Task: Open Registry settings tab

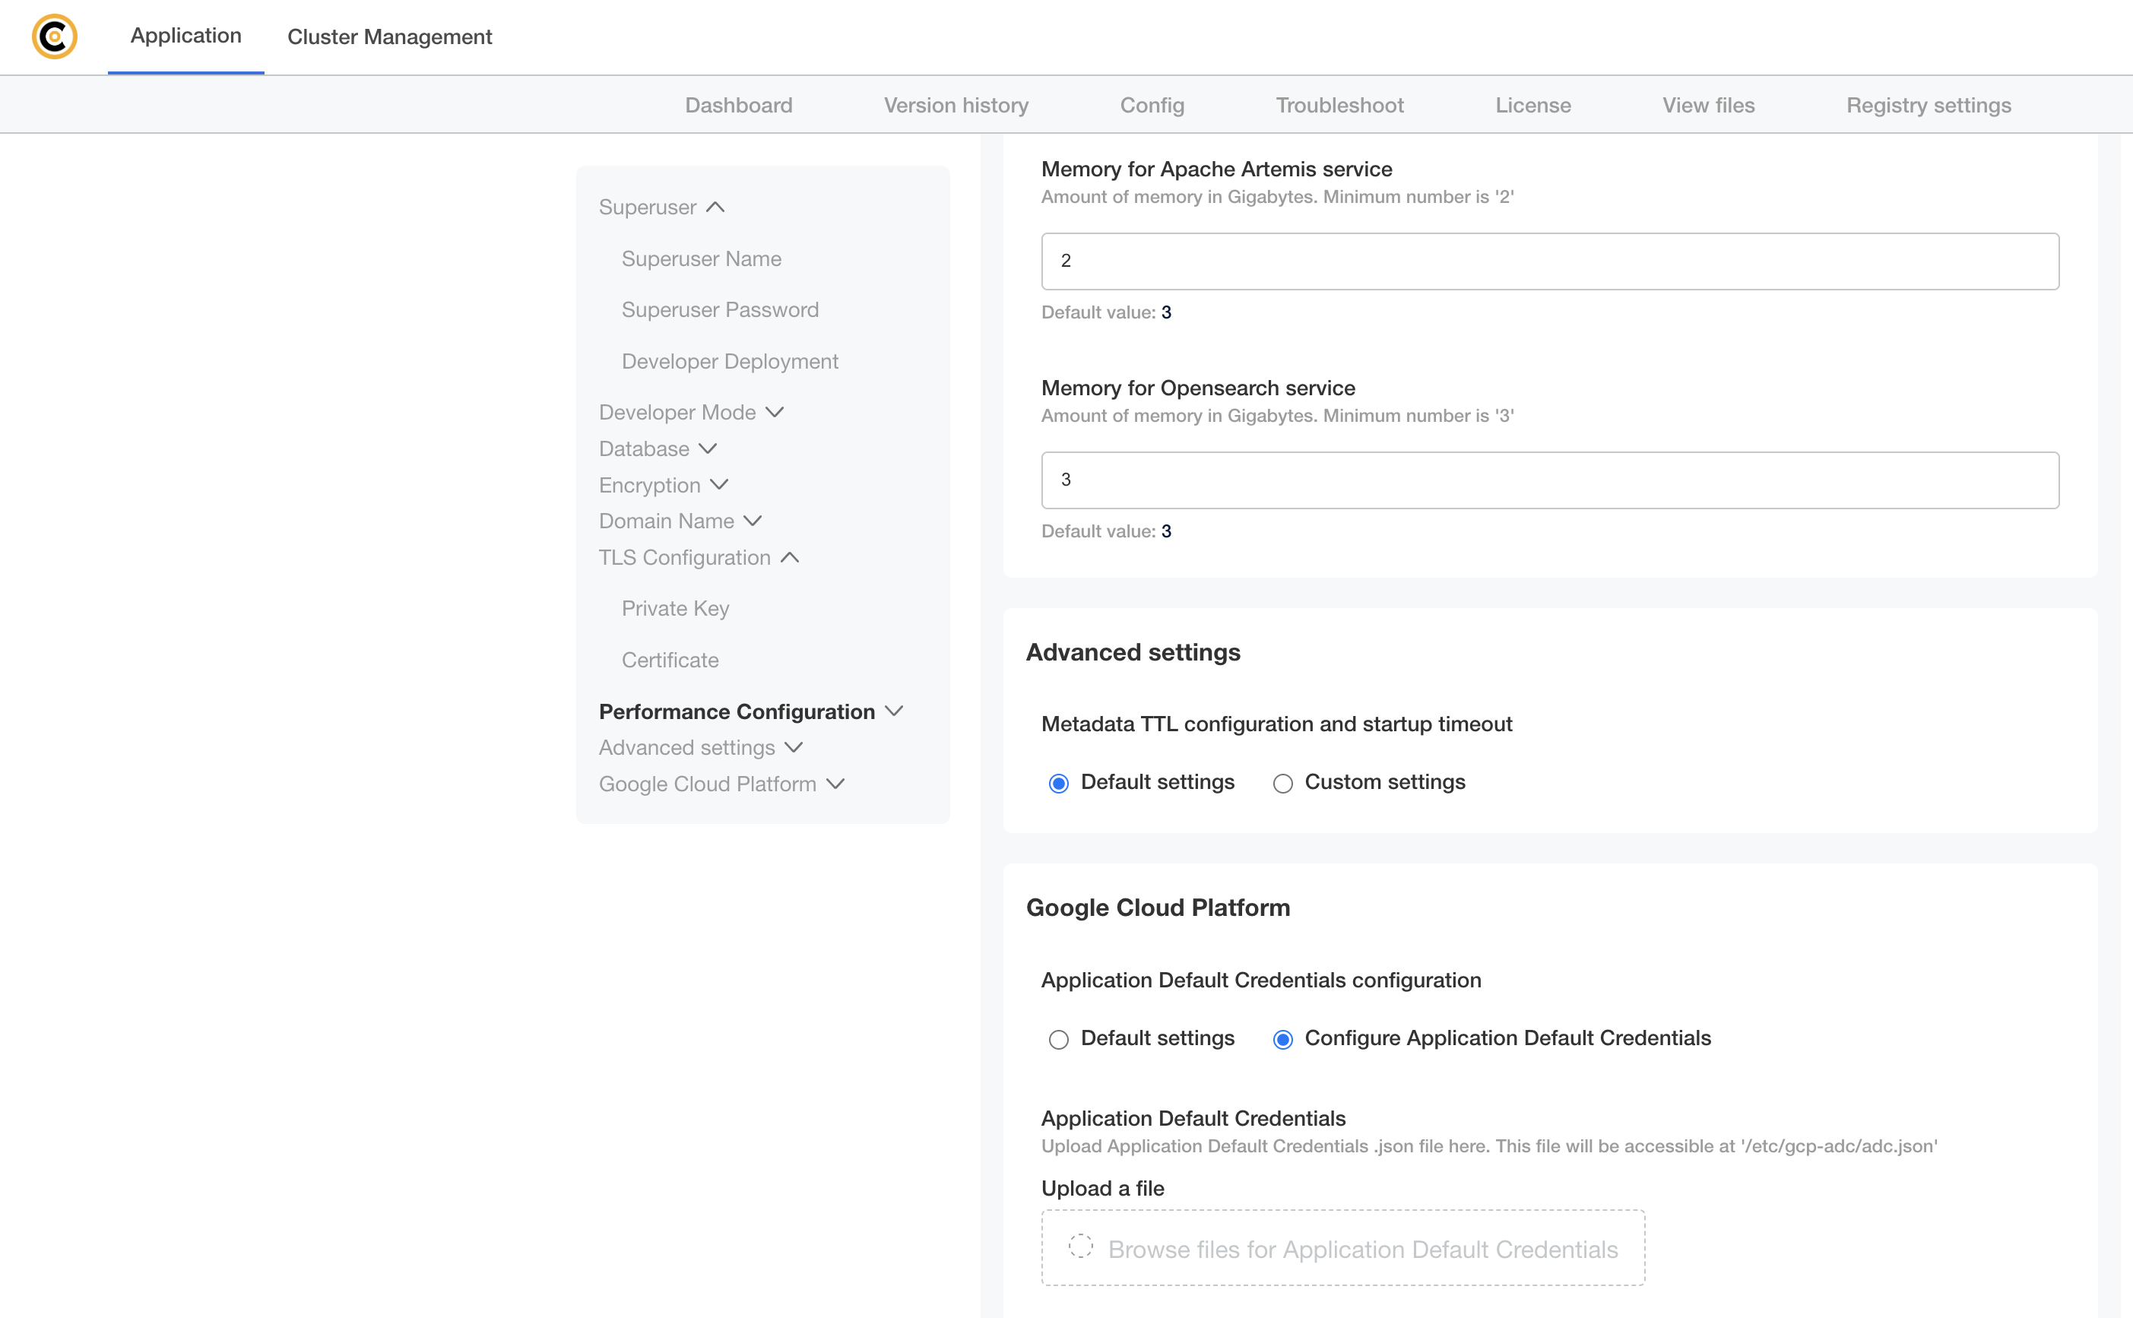Action: coord(1929,105)
